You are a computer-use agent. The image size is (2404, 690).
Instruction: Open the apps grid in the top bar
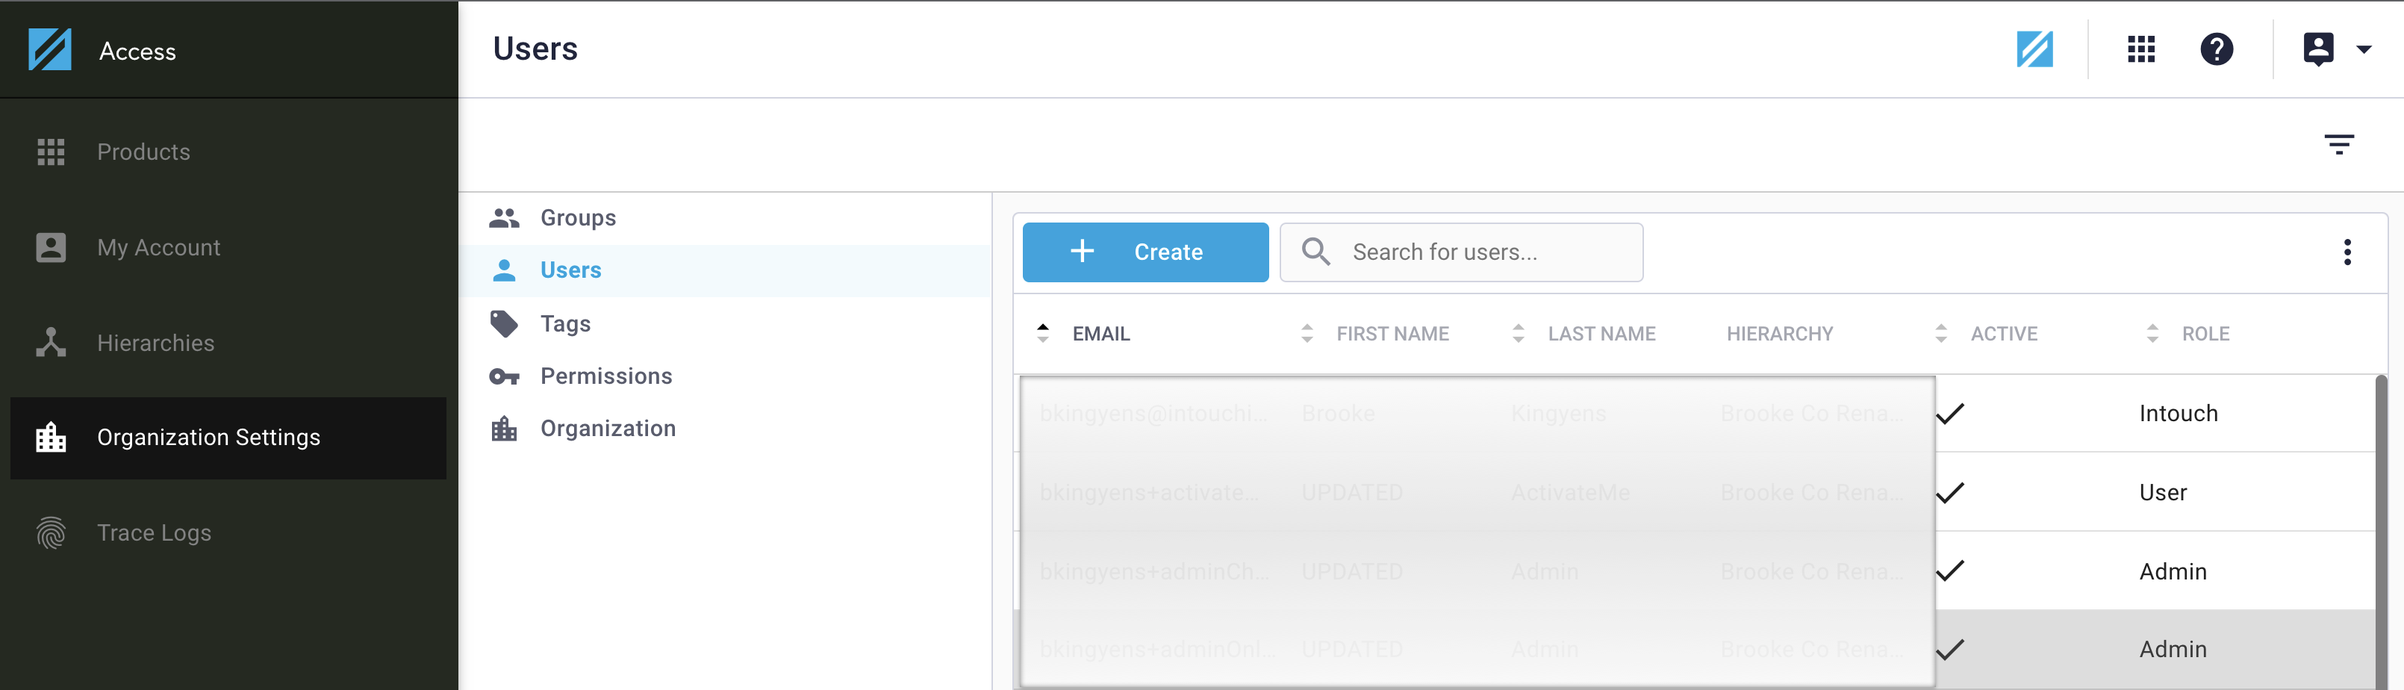tap(2141, 49)
